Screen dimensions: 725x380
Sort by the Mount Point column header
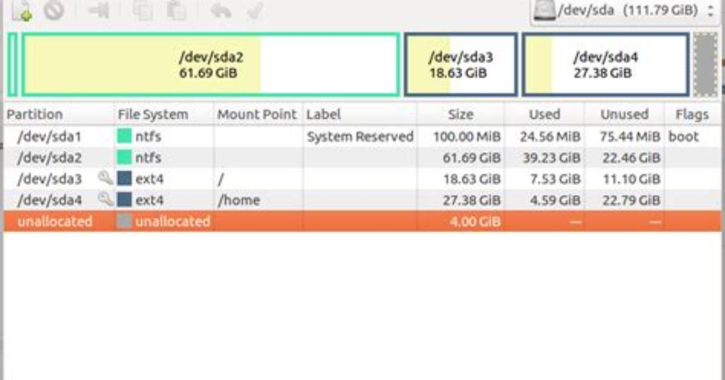click(x=258, y=114)
